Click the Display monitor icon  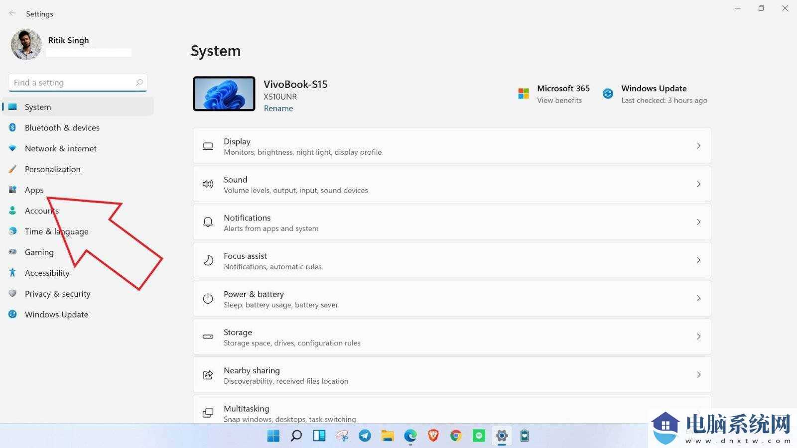(x=208, y=146)
